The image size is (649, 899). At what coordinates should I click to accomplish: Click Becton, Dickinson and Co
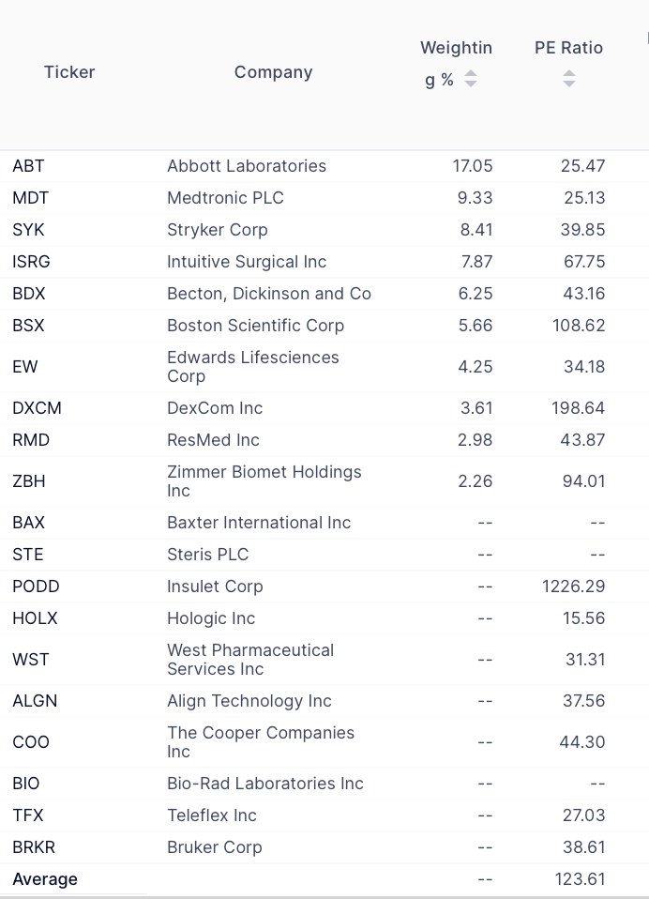(268, 294)
